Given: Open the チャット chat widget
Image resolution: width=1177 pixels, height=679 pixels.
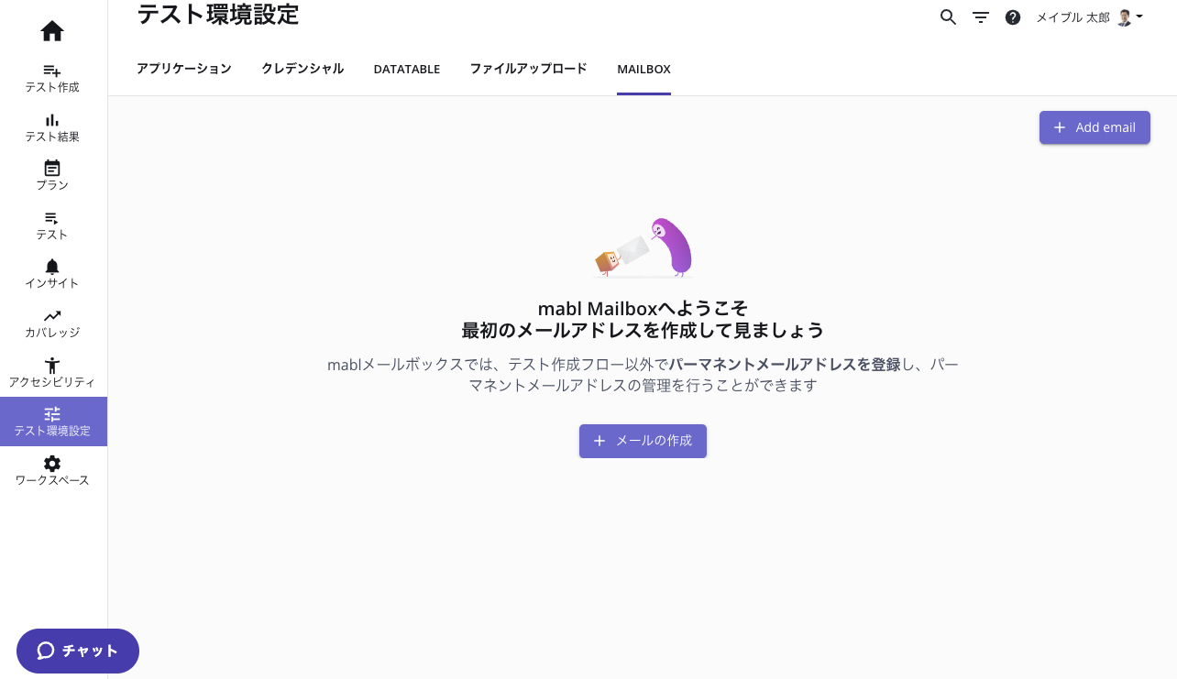Looking at the screenshot, I should 78,651.
